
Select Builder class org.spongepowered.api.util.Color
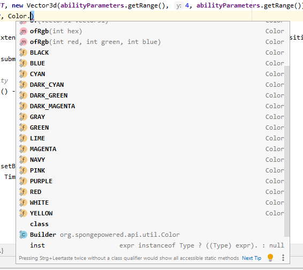[x=151, y=235]
